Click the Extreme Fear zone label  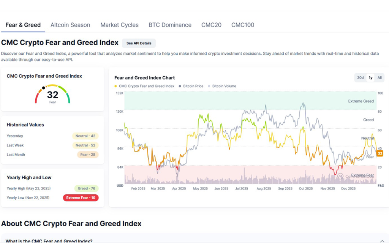point(362,175)
